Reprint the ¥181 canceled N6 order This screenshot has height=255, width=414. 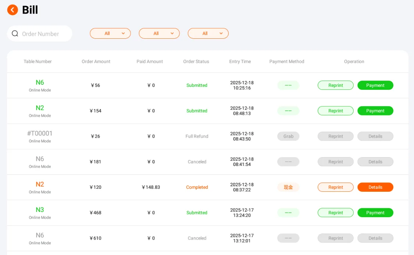336,162
